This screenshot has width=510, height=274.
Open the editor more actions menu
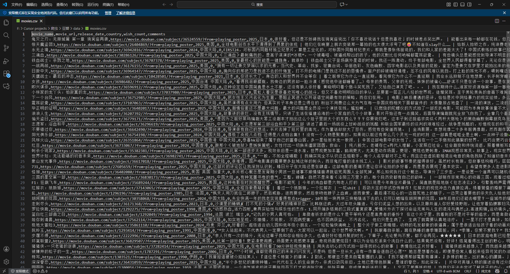pos(504,21)
